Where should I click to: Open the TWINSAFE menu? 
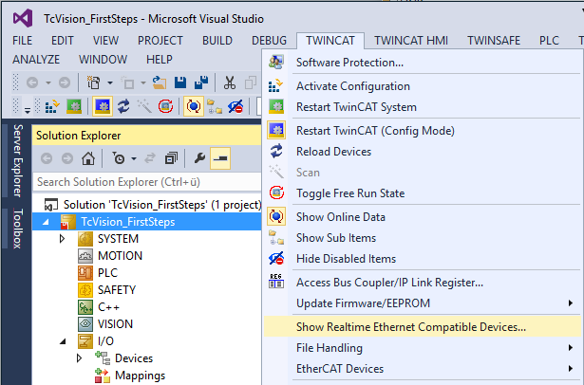494,41
